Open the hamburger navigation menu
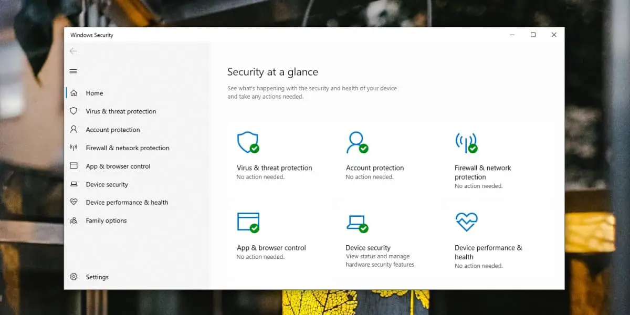 click(73, 71)
